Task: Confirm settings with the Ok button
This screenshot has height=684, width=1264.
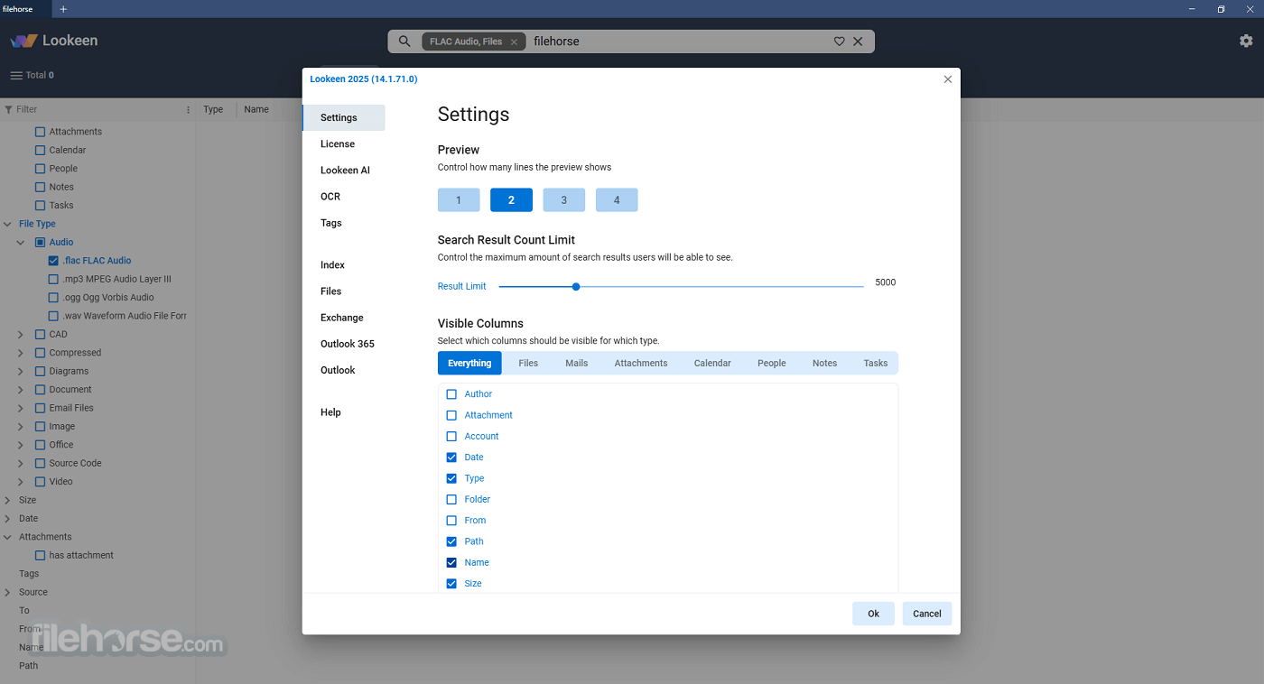Action: (873, 614)
